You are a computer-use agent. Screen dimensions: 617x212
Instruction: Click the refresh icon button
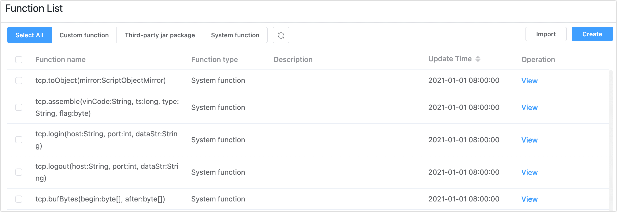(x=281, y=35)
